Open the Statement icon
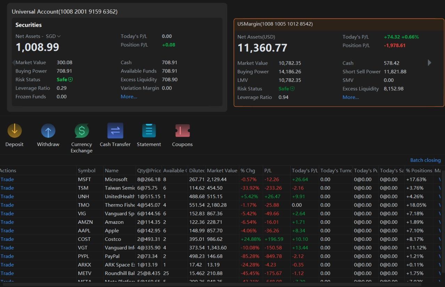The width and height of the screenshot is (445, 287). 149,131
